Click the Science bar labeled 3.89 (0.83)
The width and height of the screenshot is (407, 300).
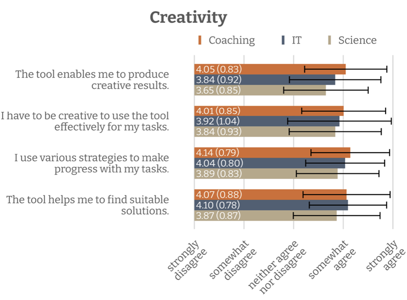(x=265, y=173)
